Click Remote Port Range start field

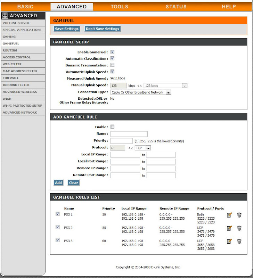click(x=125, y=175)
